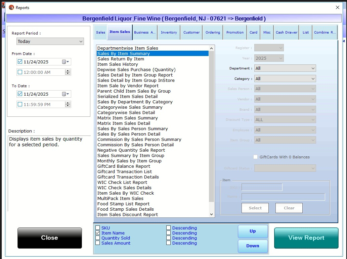Viewport: 347px width, 259px height.
Task: Enable the 12:00:00 AM time checkbox
Action: pos(20,72)
